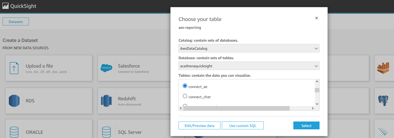Click the Salesforce card title text
The image size is (394, 138).
129,66
